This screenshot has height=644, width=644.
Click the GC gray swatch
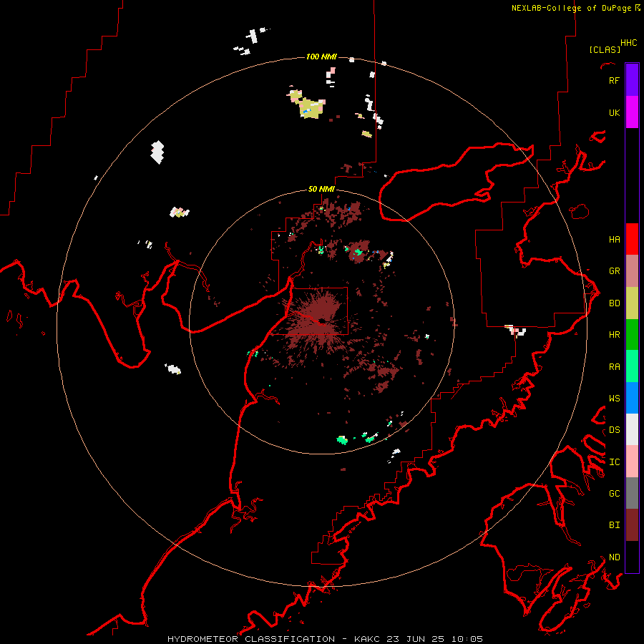coord(632,493)
